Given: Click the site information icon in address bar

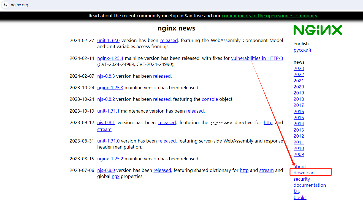Looking at the screenshot, I should point(5,5).
